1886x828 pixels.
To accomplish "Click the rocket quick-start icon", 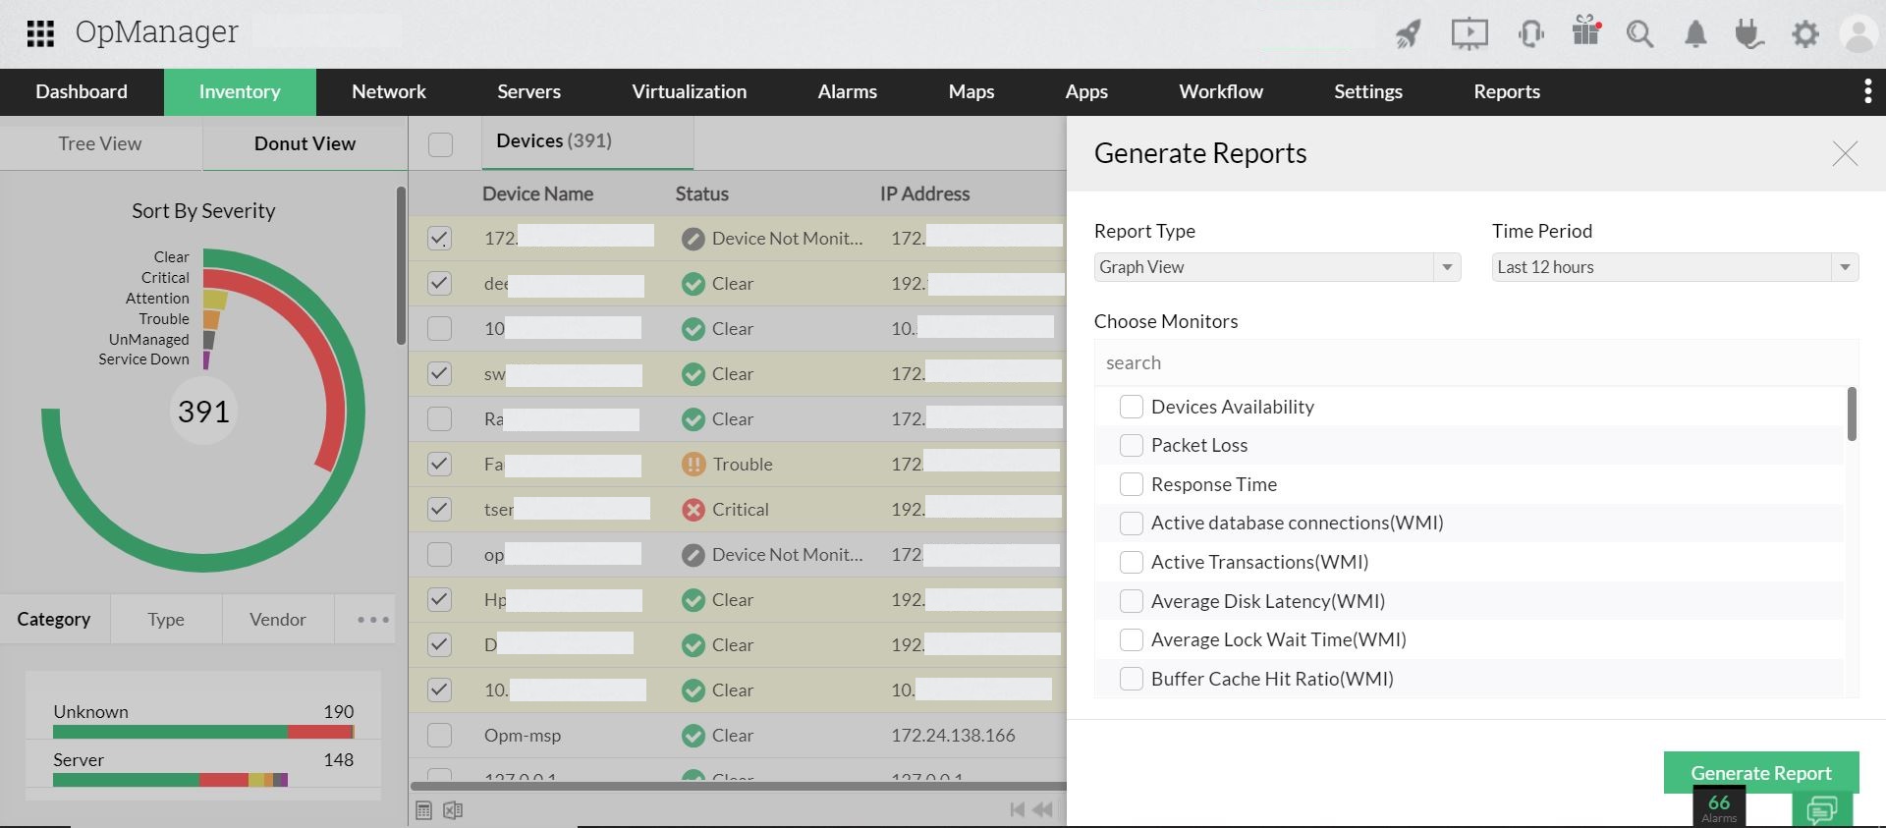I will click(1408, 34).
